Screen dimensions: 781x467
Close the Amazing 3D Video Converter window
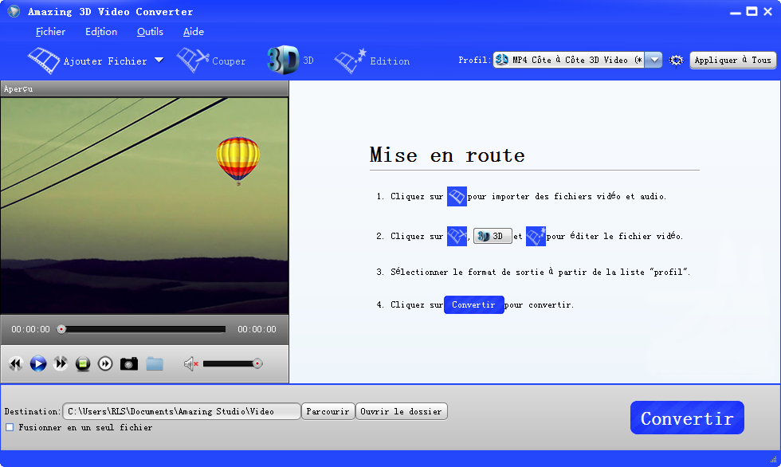tap(767, 11)
